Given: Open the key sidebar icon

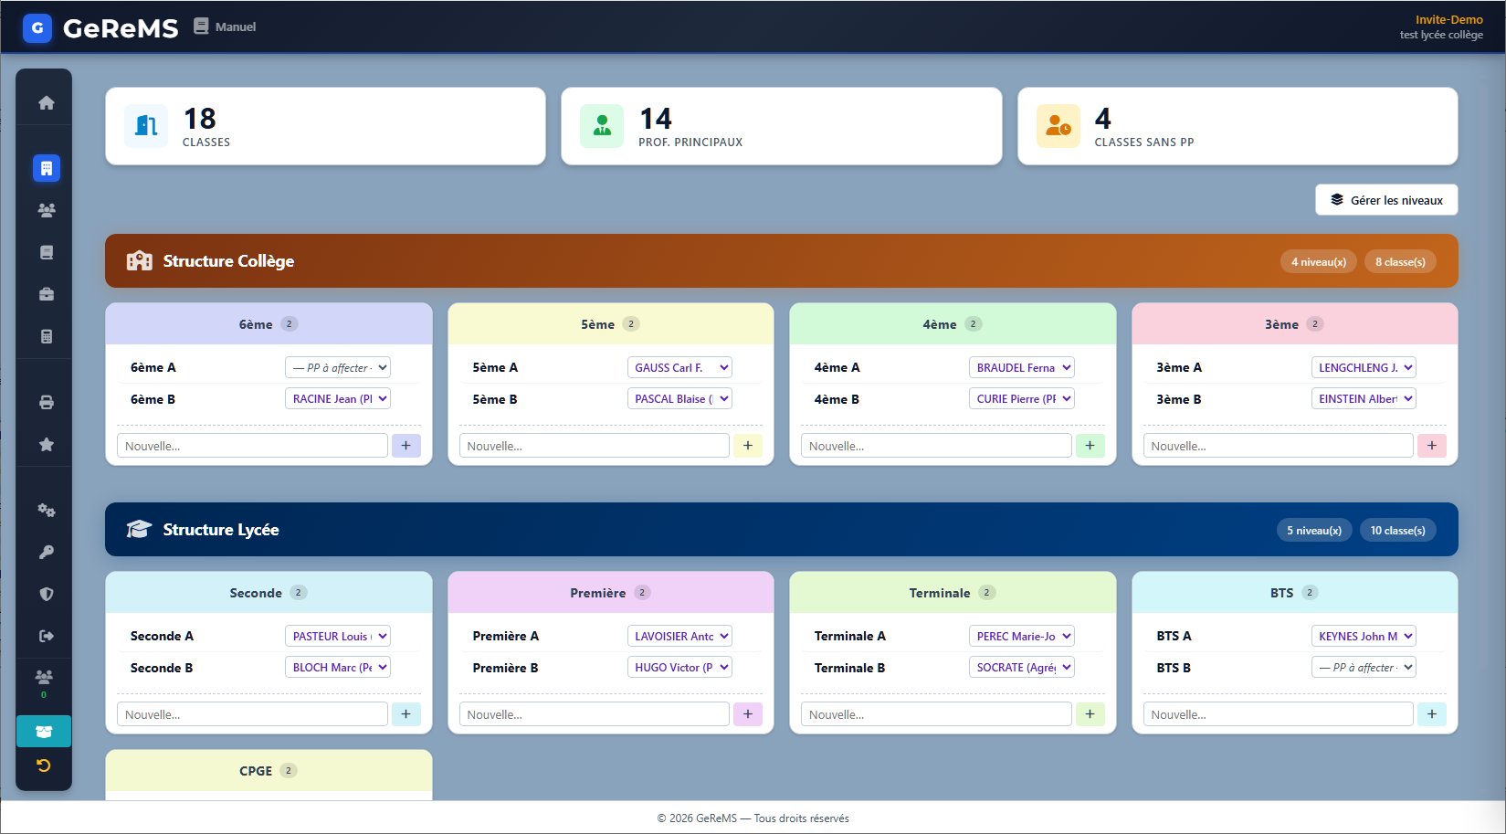Looking at the screenshot, I should click(46, 552).
